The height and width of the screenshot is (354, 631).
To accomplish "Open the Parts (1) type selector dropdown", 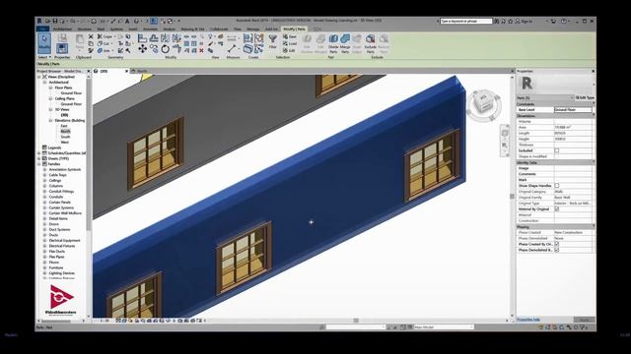I will coord(545,97).
